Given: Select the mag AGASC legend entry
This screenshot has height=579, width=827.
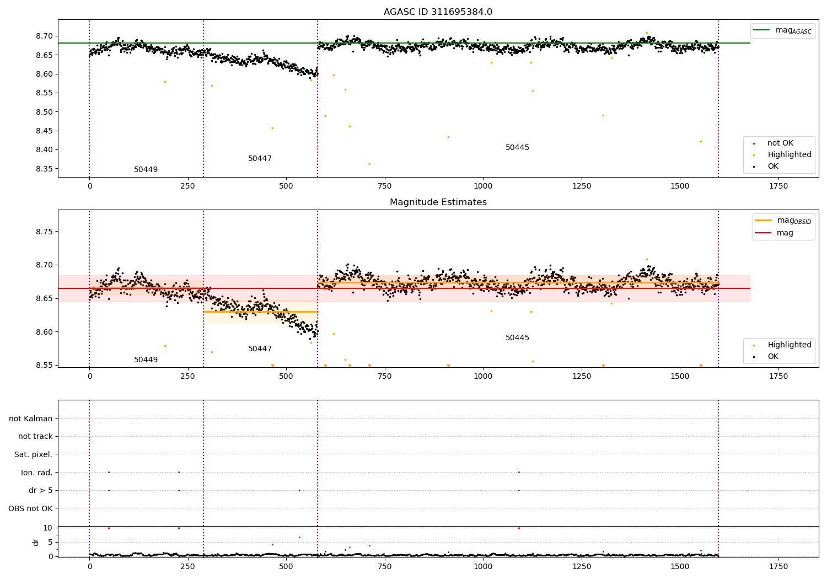Looking at the screenshot, I should coord(793,30).
